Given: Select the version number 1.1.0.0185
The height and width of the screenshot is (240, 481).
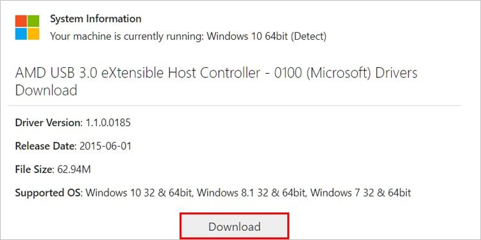Looking at the screenshot, I should point(108,123).
